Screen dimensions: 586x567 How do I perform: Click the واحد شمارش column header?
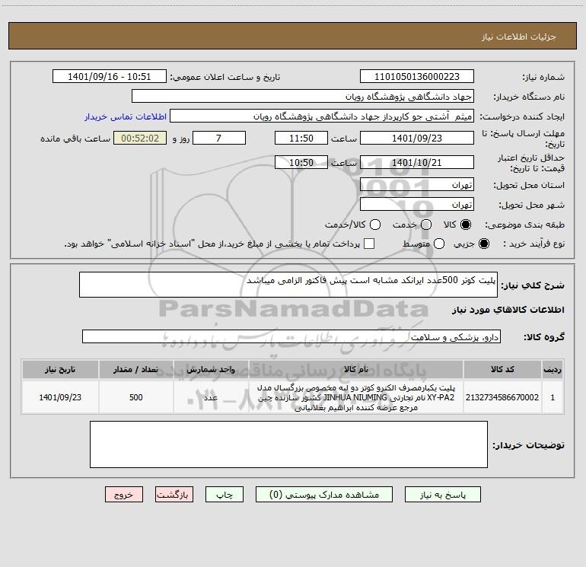point(211,369)
